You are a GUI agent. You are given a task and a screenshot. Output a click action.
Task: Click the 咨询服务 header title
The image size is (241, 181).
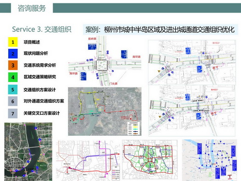pyautogui.click(x=32, y=8)
